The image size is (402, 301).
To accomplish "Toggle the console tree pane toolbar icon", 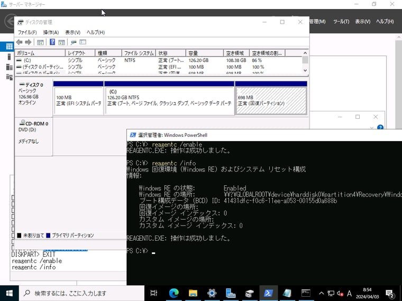I will pyautogui.click(x=40, y=42).
